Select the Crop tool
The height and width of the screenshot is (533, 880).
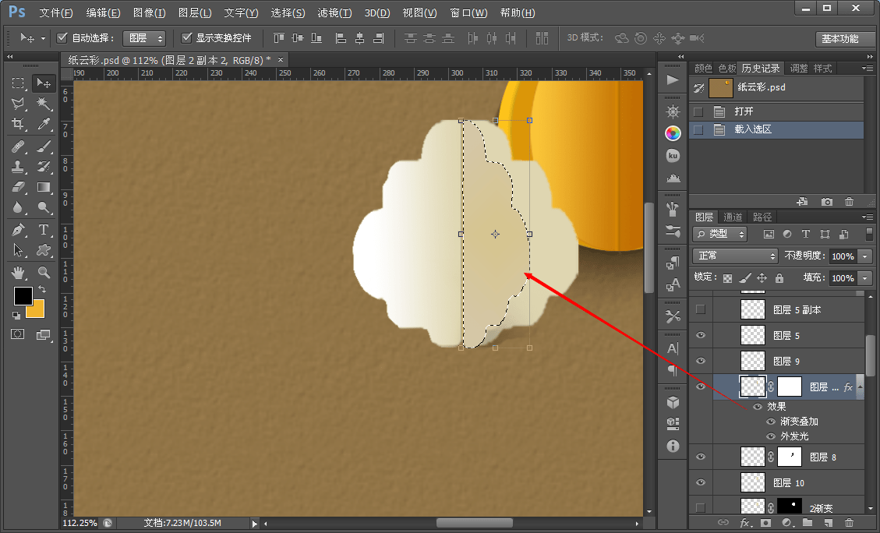[x=18, y=124]
